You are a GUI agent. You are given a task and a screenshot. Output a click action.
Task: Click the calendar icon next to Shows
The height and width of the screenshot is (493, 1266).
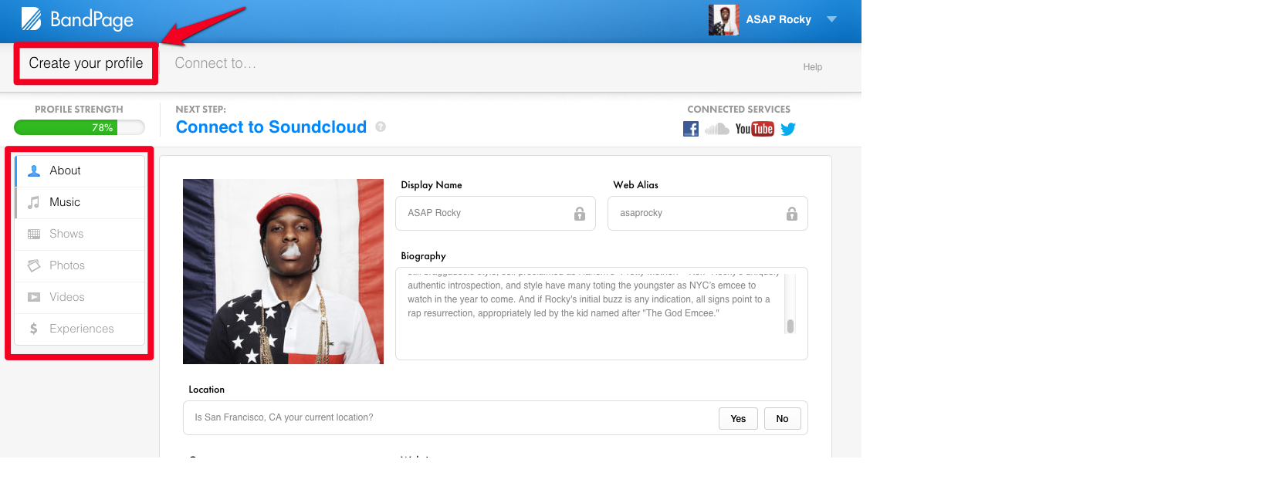coord(34,234)
